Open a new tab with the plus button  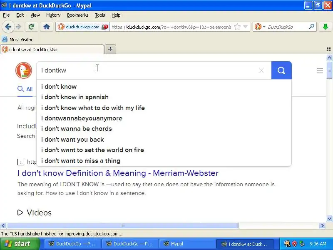[110, 49]
